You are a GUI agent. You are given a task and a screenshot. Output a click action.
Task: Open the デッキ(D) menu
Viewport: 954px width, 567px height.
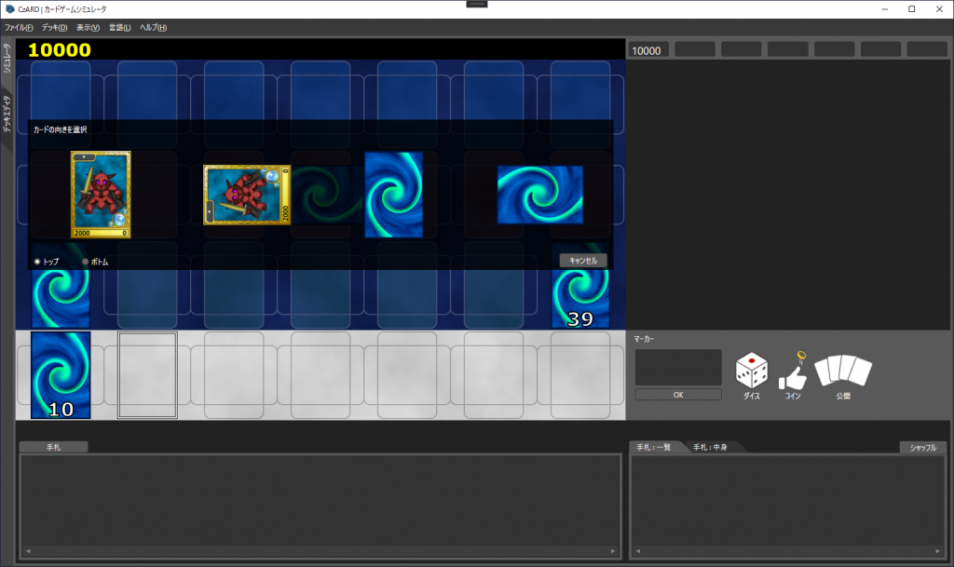[x=55, y=27]
